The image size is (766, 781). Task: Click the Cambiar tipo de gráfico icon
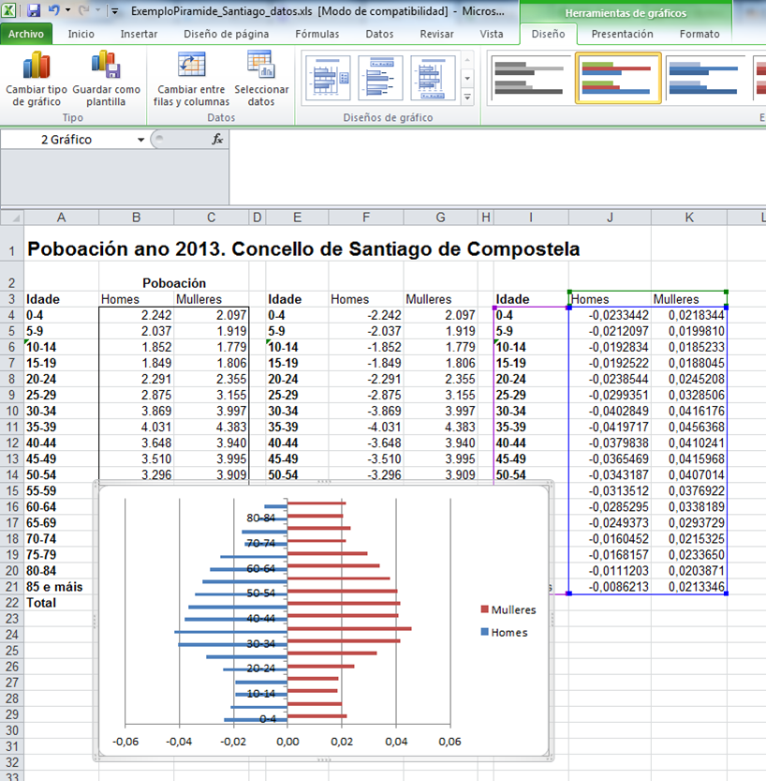(x=37, y=68)
